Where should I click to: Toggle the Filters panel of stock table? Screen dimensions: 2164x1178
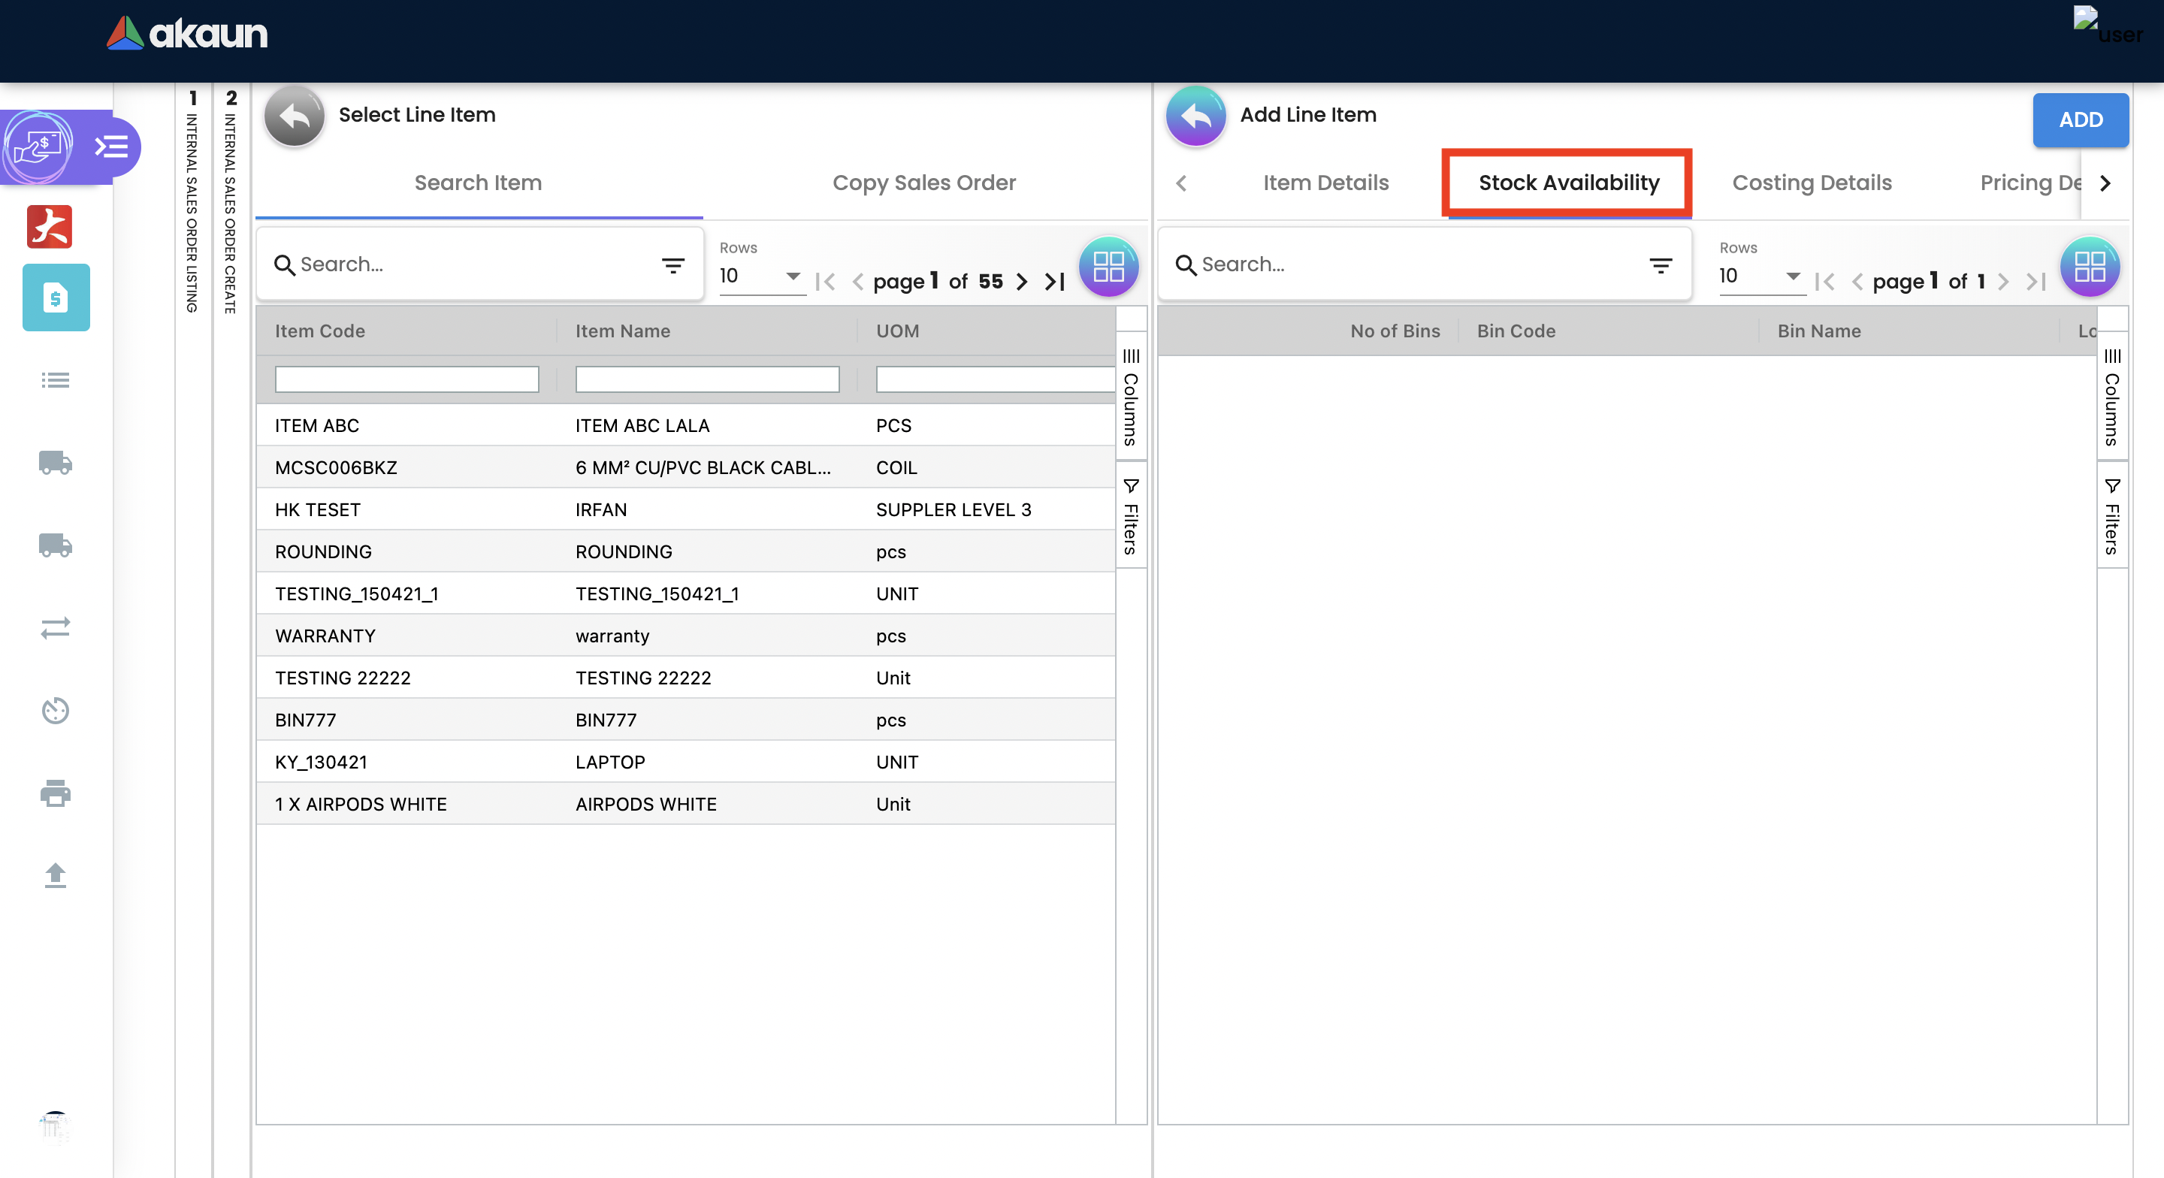click(2112, 516)
